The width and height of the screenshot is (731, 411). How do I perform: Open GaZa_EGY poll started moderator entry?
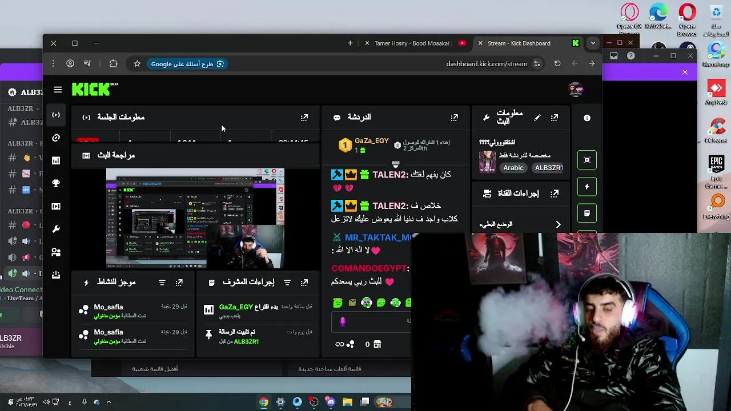point(258,311)
